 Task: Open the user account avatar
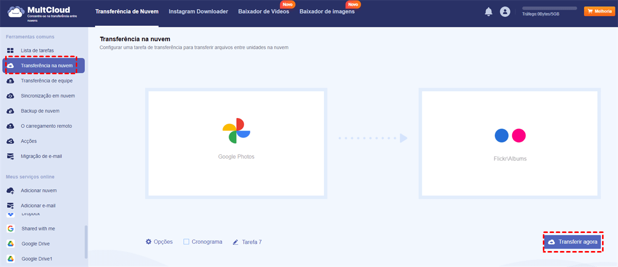click(505, 11)
